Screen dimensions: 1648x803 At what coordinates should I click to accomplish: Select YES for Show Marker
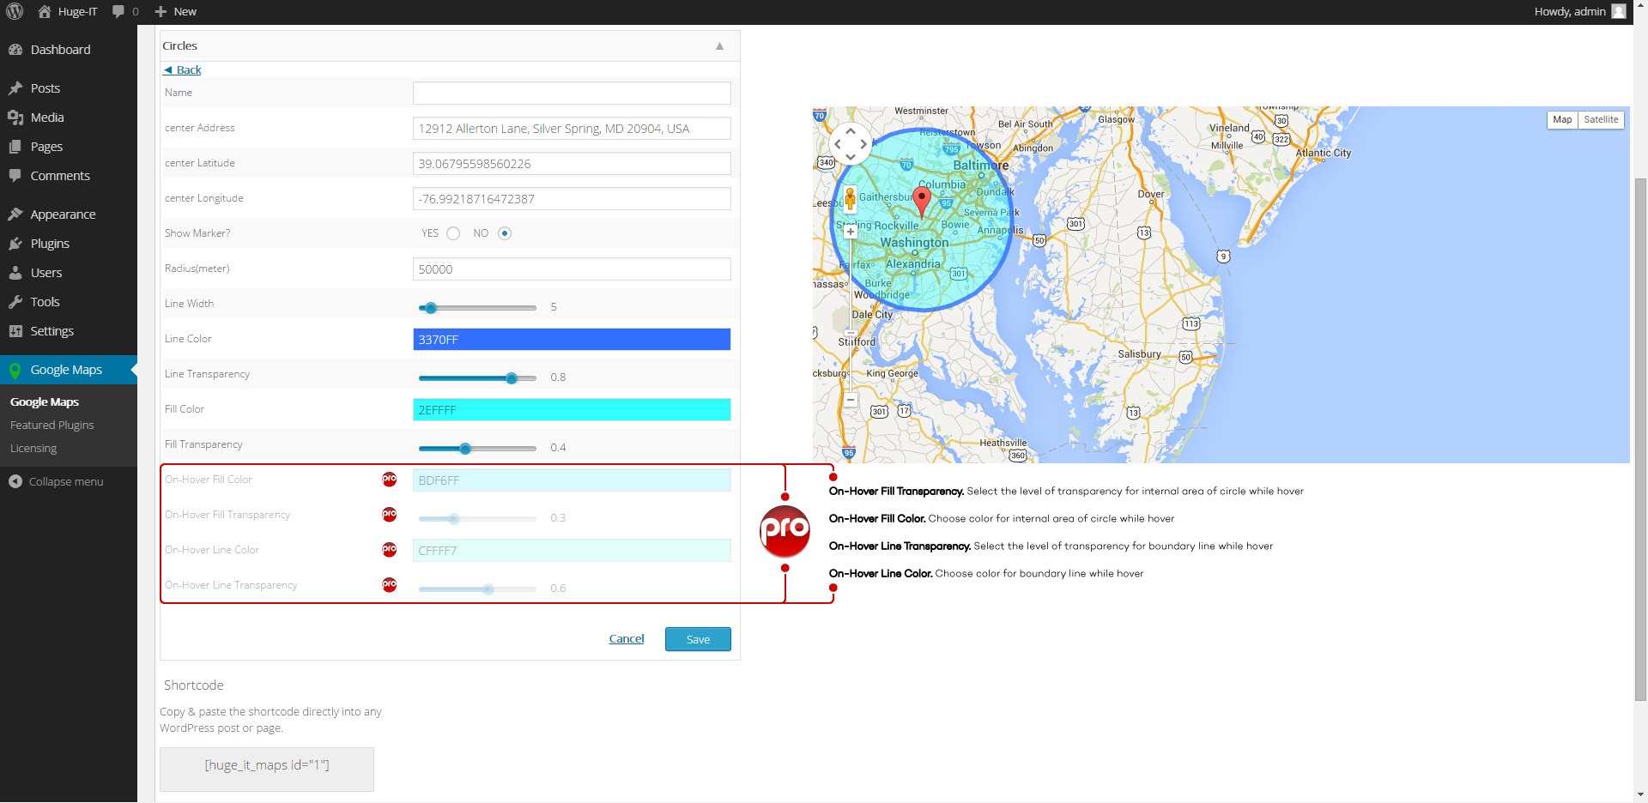pyautogui.click(x=453, y=233)
